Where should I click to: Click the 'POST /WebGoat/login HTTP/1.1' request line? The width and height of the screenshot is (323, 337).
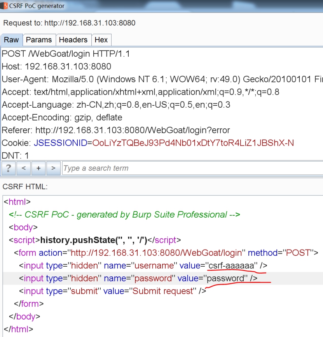click(x=66, y=54)
